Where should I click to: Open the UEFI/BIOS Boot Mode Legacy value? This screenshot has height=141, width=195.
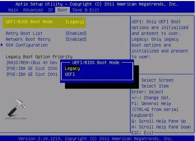pyautogui.click(x=75, y=22)
